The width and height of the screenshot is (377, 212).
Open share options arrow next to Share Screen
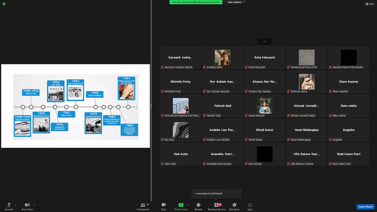pyautogui.click(x=188, y=205)
